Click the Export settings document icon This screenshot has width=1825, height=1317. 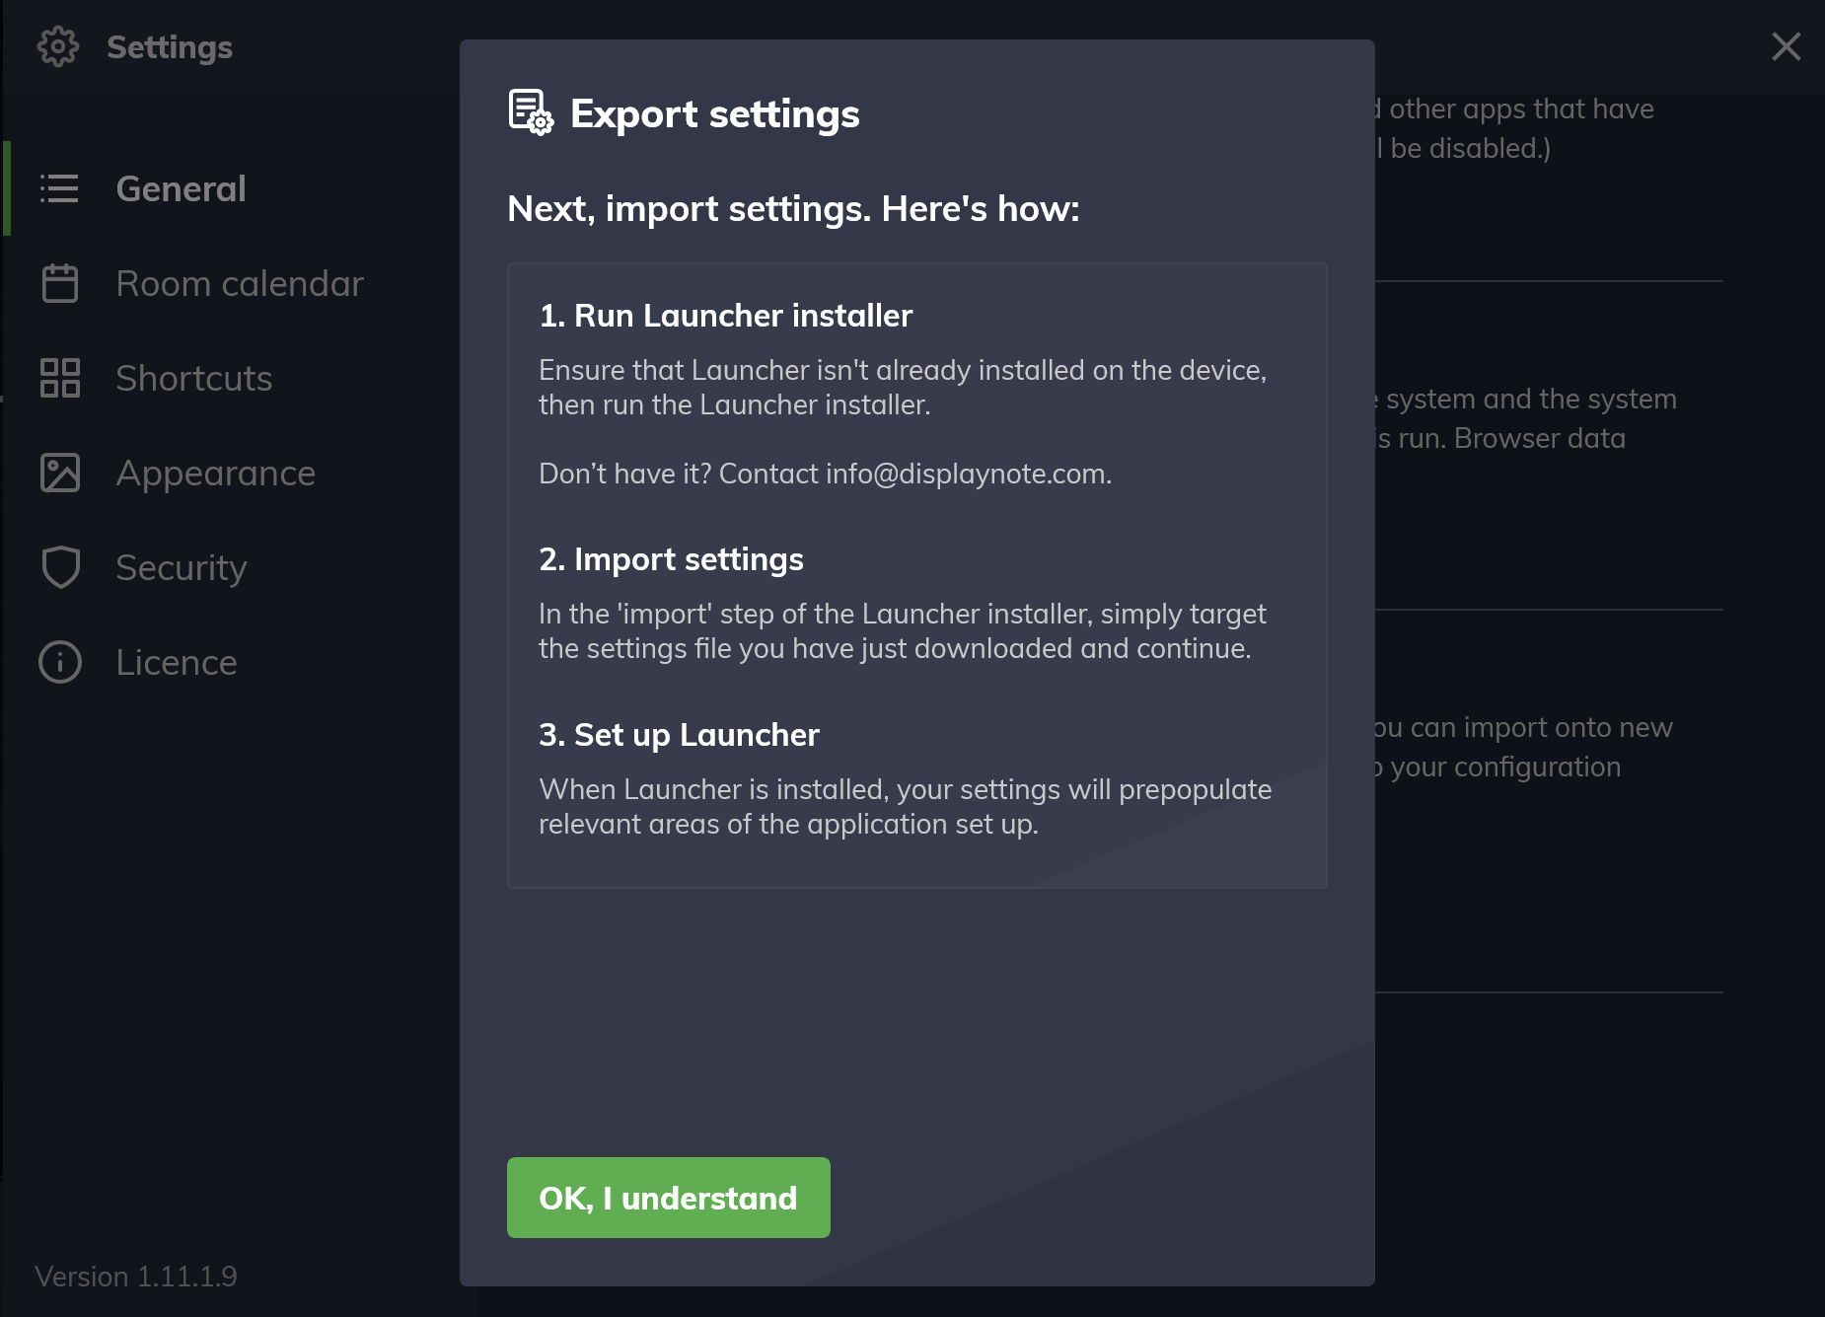point(531,112)
